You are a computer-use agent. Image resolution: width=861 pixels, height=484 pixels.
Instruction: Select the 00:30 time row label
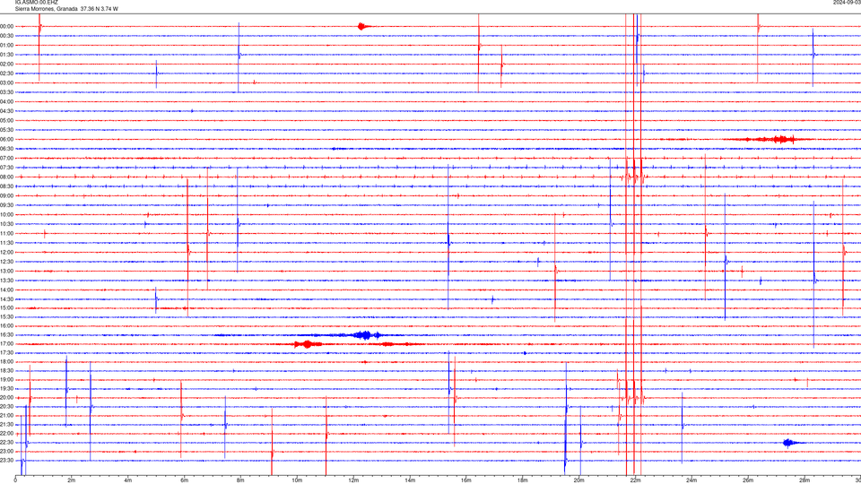(7, 36)
